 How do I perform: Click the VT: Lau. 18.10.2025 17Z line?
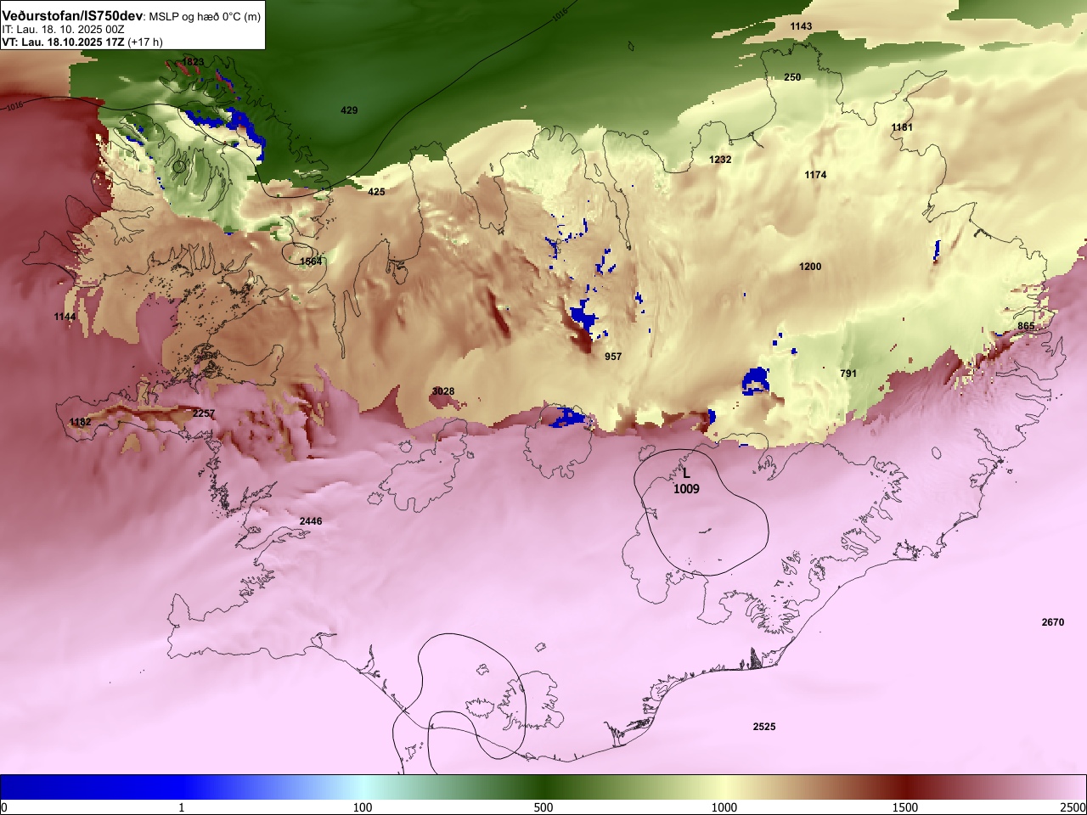[x=82, y=42]
